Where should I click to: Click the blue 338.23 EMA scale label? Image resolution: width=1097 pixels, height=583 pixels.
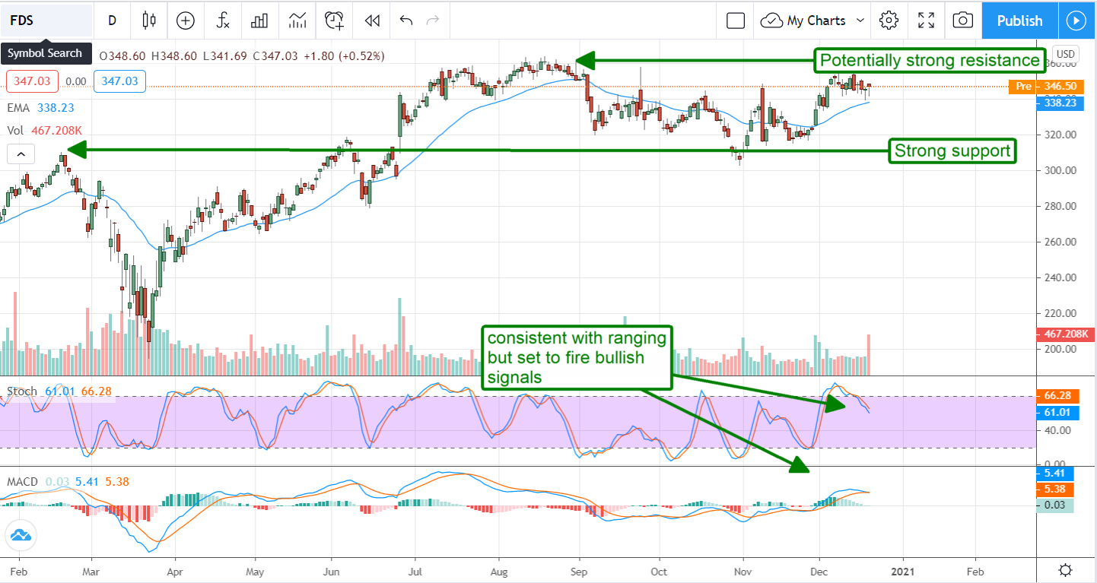(1060, 103)
